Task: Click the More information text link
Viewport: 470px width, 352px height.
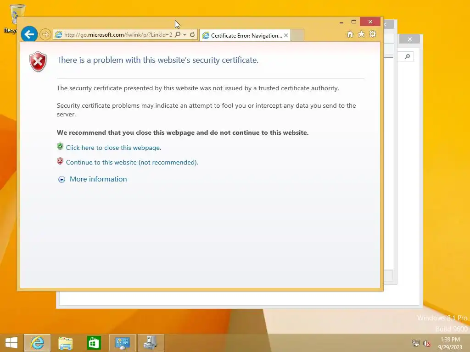Action: coord(98,179)
